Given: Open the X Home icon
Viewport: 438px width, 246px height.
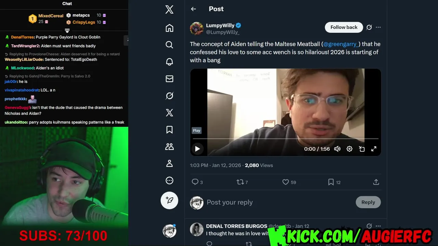Looking at the screenshot, I should pos(169,28).
